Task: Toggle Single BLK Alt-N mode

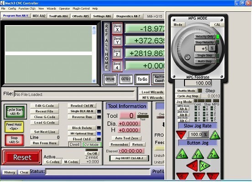Action: (82, 111)
